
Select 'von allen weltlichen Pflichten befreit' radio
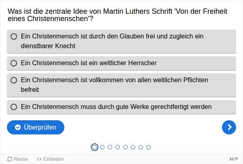pos(14,80)
